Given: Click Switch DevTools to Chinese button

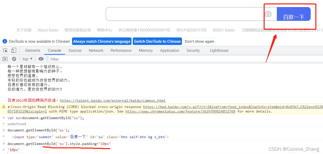Looking at the screenshot, I should (157, 41).
